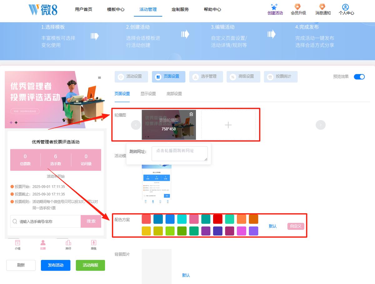Open the 用户首页 menu
The width and height of the screenshot is (375, 284).
tap(84, 9)
